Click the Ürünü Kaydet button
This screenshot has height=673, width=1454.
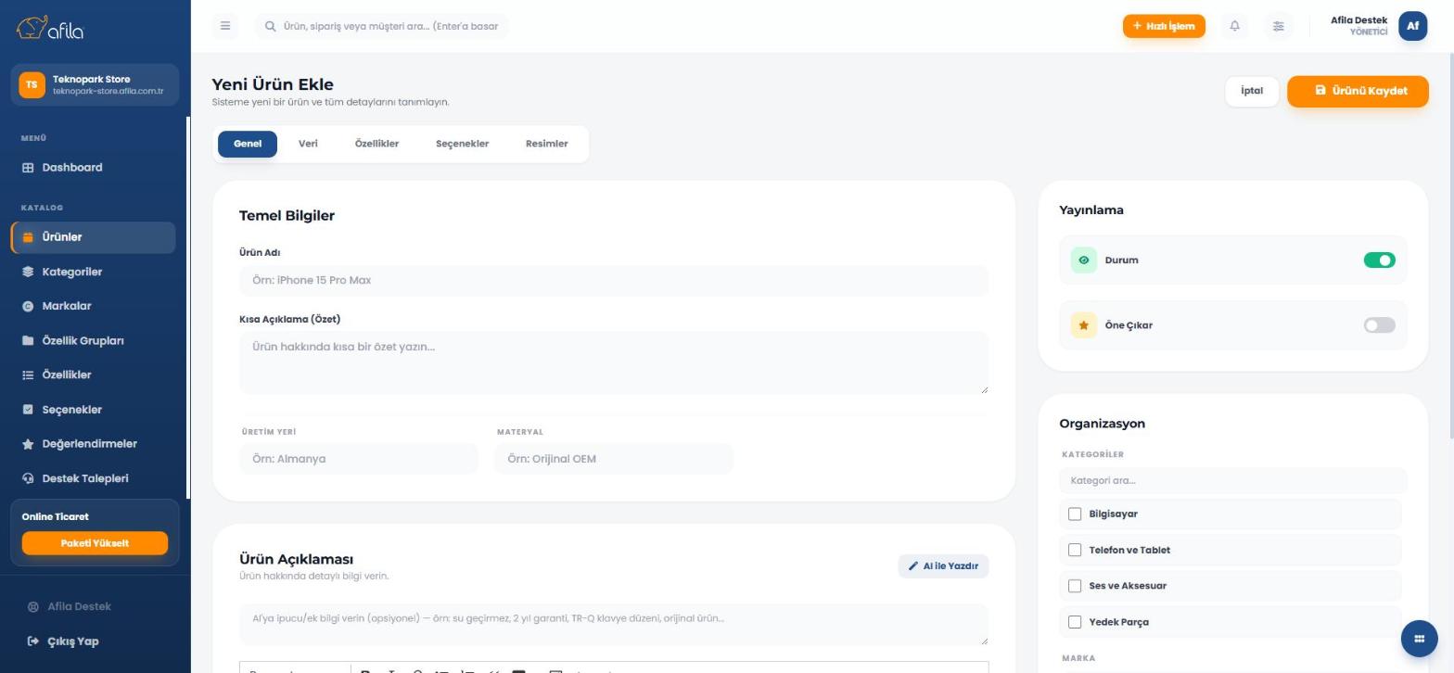(1358, 91)
